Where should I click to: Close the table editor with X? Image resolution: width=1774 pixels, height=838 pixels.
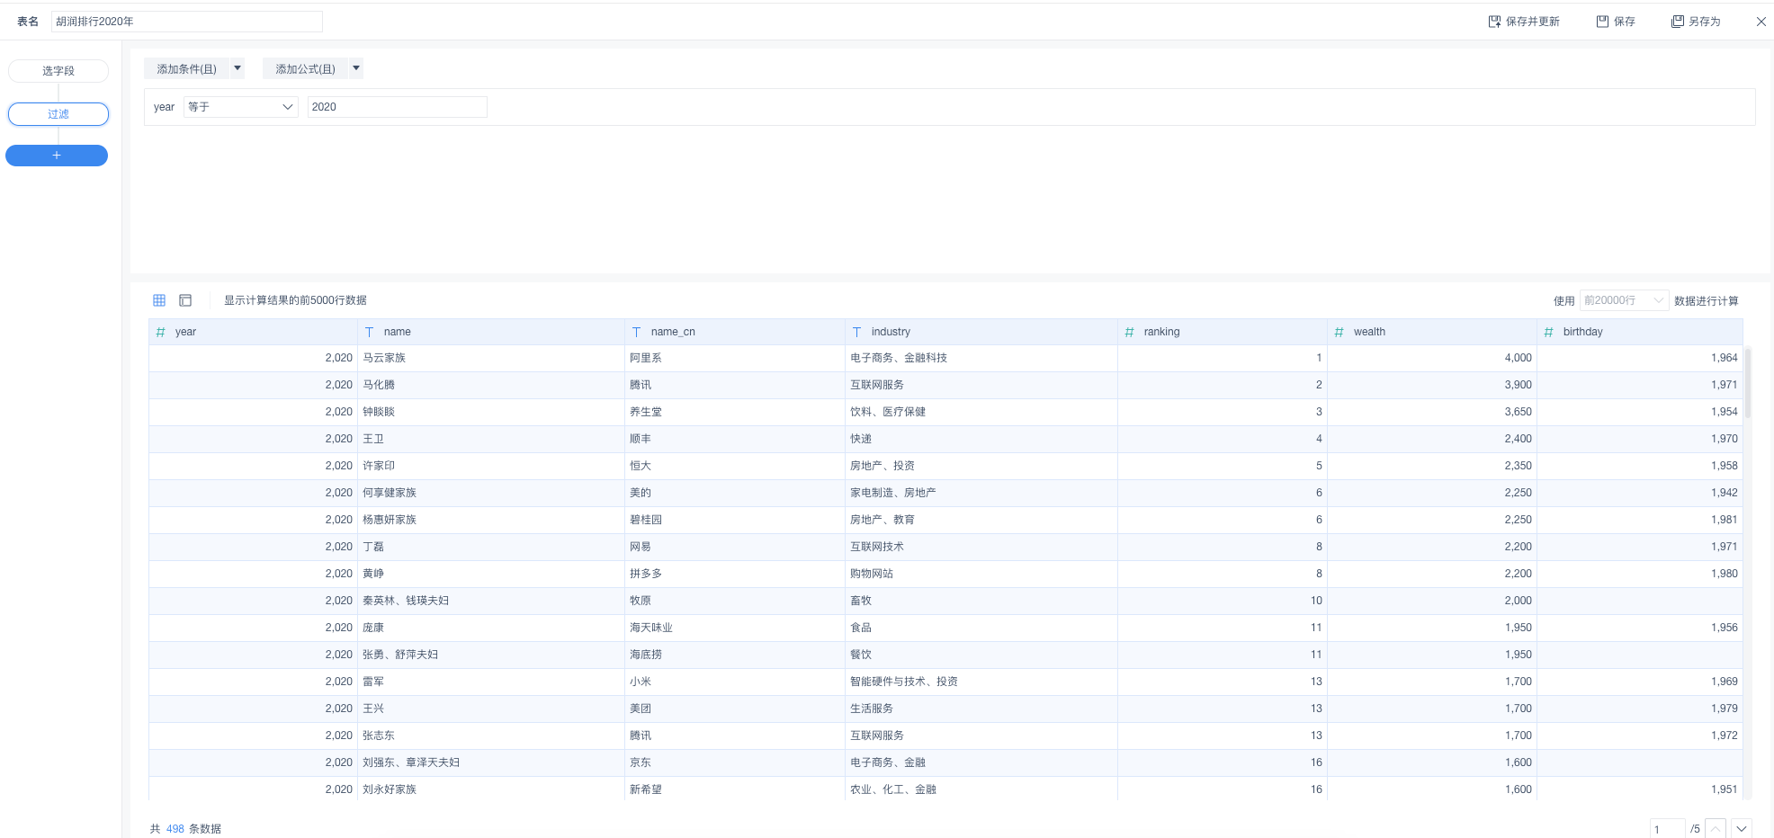(1761, 22)
